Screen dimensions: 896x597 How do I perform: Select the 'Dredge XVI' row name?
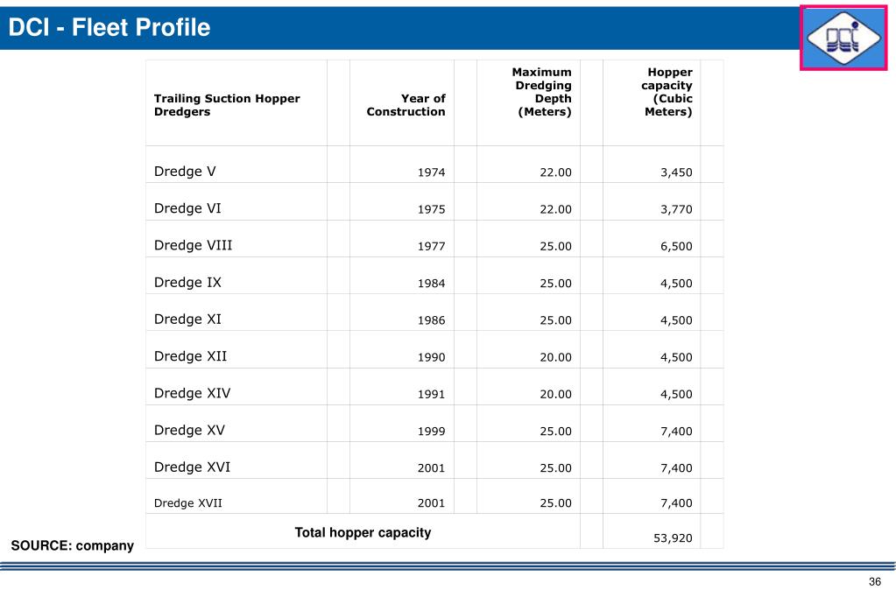click(192, 467)
